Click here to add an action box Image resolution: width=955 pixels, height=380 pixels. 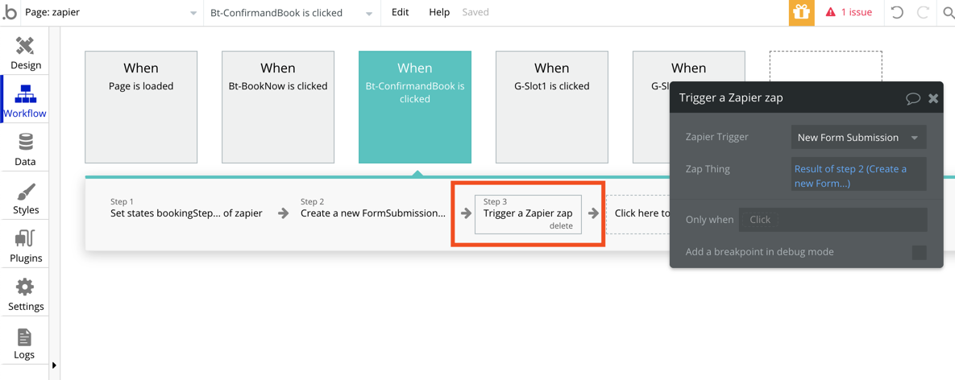pyautogui.click(x=638, y=213)
